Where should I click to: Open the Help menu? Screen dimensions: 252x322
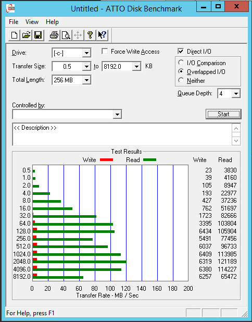click(52, 22)
